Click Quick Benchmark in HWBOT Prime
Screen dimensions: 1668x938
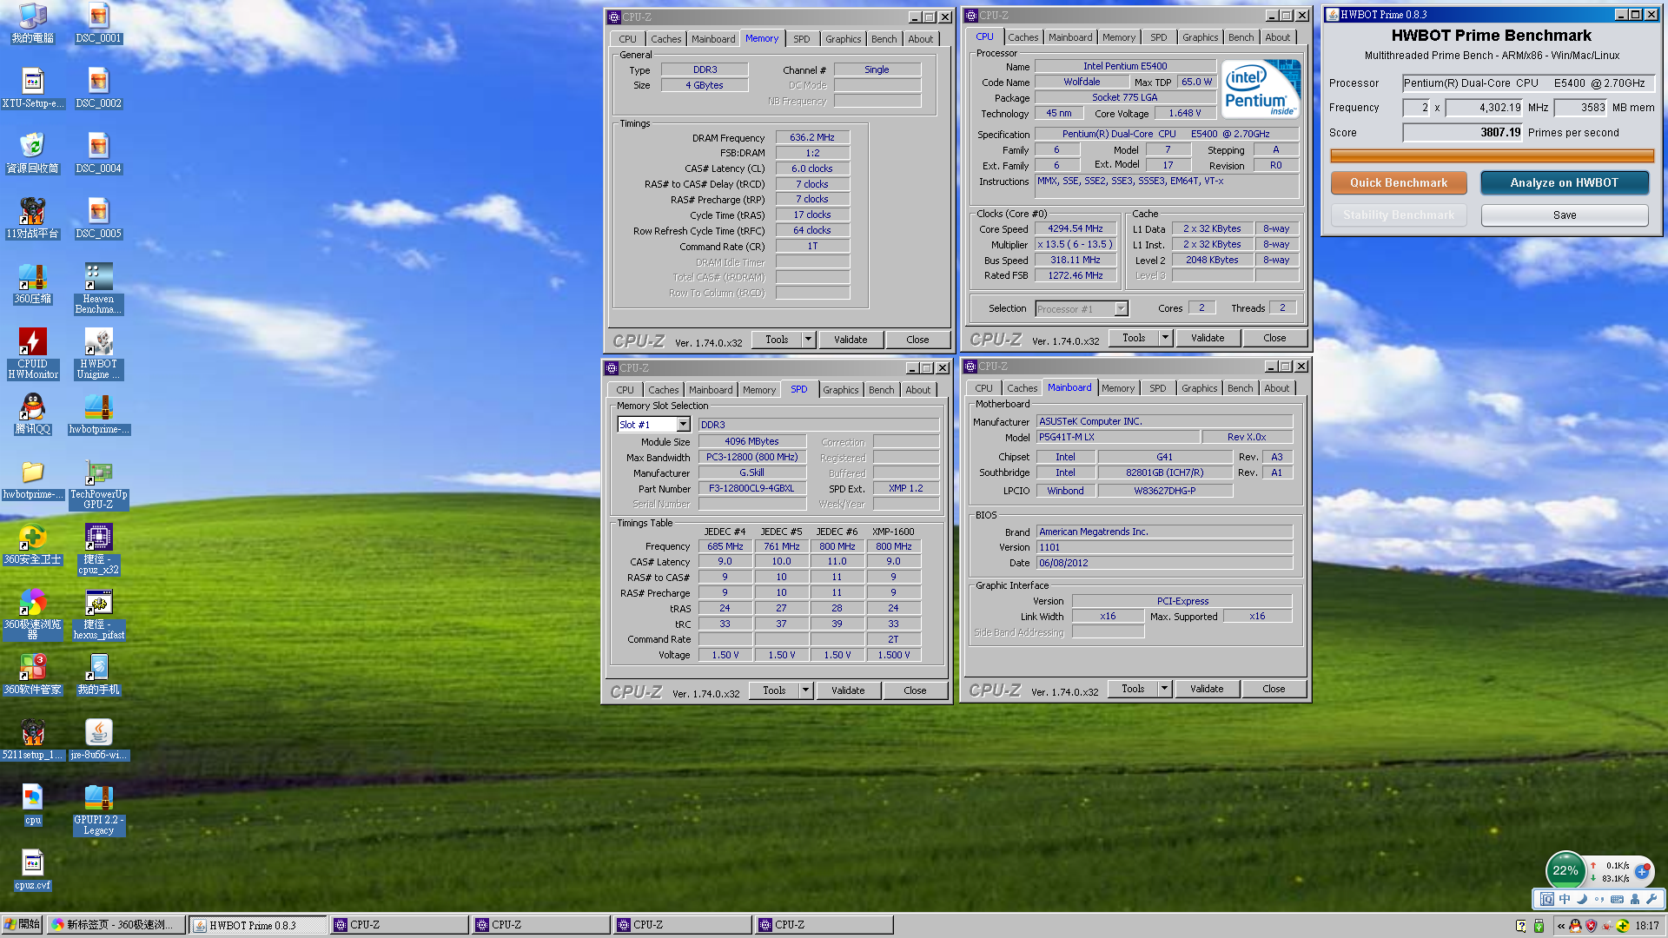(1399, 182)
